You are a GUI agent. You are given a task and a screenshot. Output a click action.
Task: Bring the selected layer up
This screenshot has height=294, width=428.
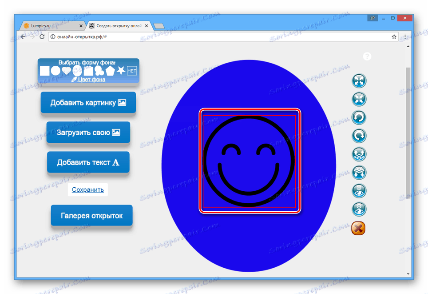359,154
